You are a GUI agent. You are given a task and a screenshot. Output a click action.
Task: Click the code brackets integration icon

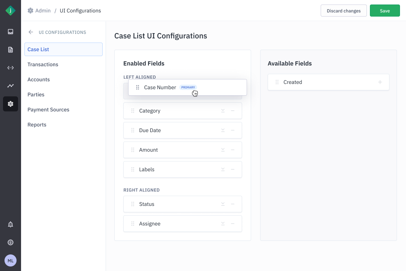pyautogui.click(x=11, y=68)
